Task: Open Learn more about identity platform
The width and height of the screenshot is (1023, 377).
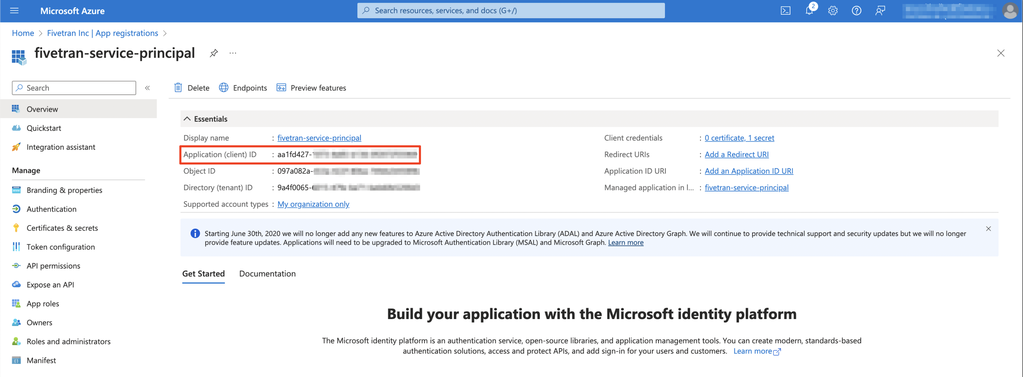Action: click(756, 352)
